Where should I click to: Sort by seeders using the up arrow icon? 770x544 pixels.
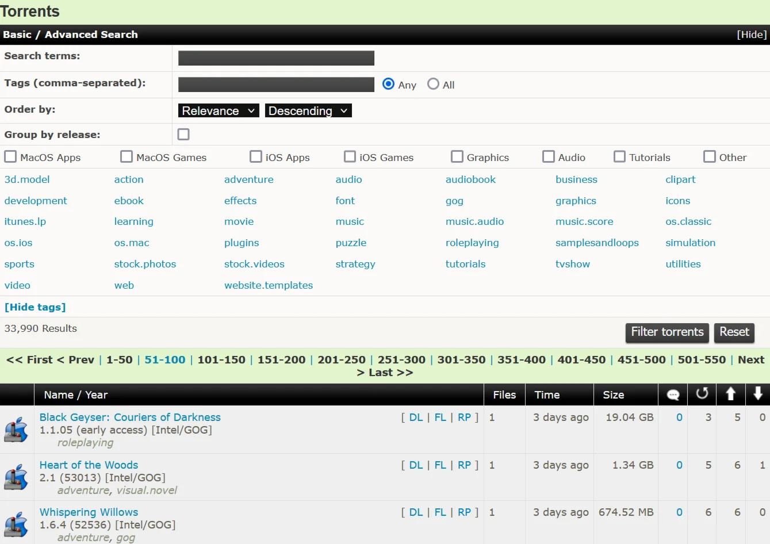730,394
